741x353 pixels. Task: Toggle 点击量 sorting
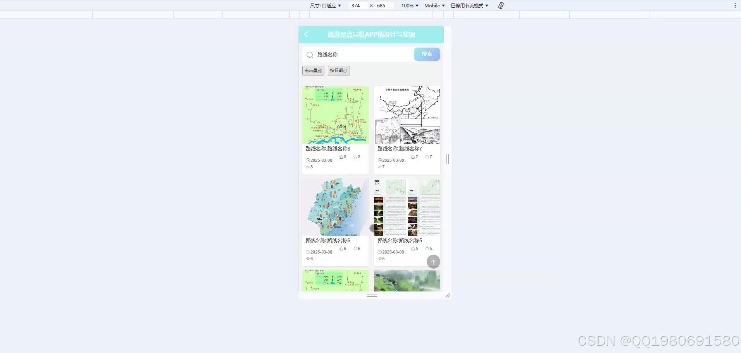pyautogui.click(x=313, y=70)
